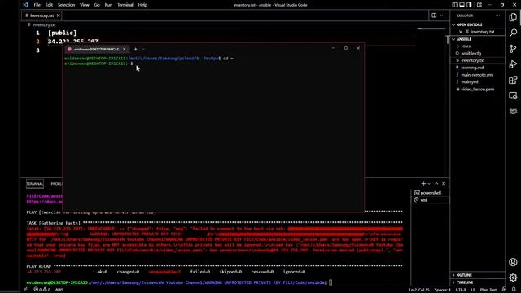Screen dimensions: 521x293
Task: Open the View menu
Action: (x=85, y=5)
